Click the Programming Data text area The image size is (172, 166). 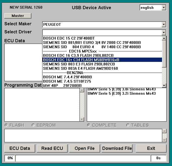point(42,105)
